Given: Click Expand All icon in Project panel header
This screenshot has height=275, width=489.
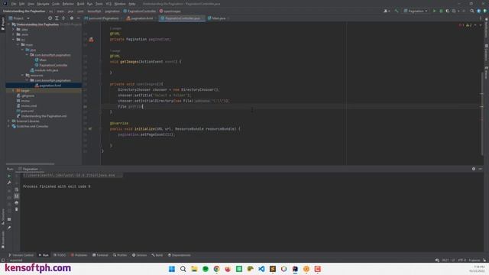Looking at the screenshot, I should 57,18.
